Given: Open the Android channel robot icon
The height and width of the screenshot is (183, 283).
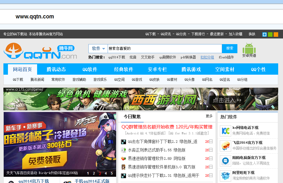Looking at the screenshot, I should [x=249, y=48].
